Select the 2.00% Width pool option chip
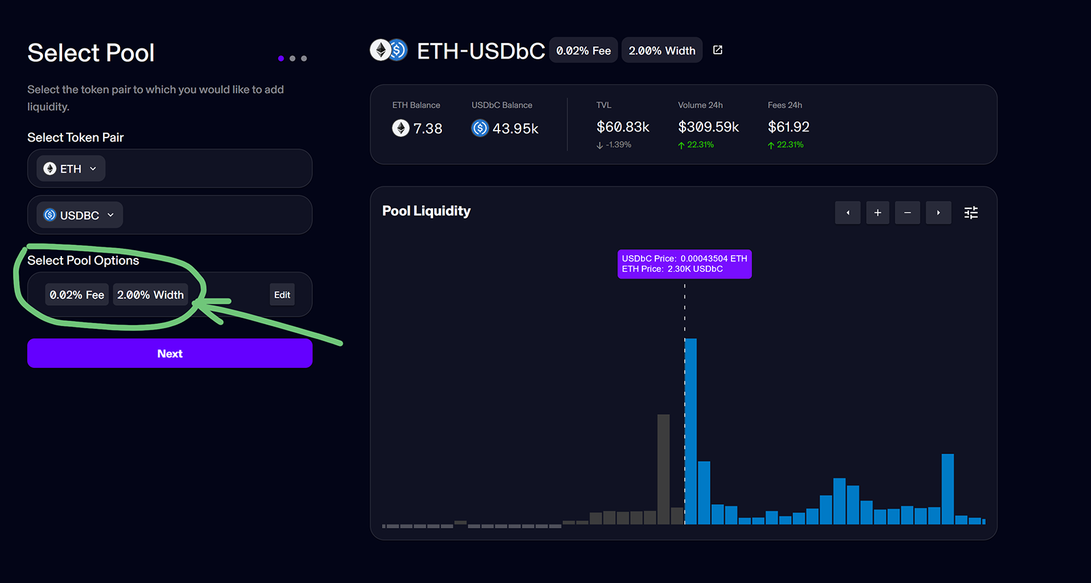 pos(150,295)
